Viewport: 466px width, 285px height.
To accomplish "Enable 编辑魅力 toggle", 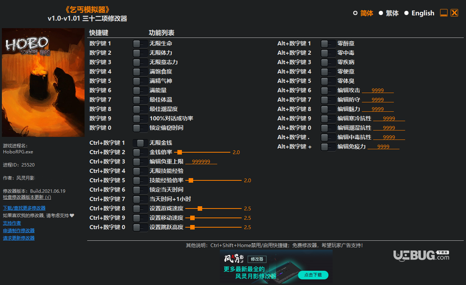I will pos(328,109).
